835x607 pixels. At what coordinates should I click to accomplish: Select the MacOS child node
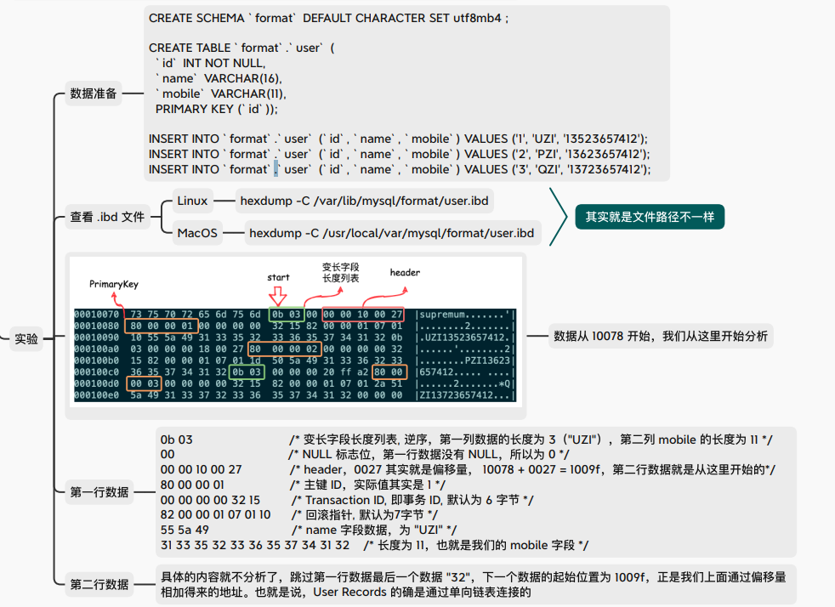[197, 232]
